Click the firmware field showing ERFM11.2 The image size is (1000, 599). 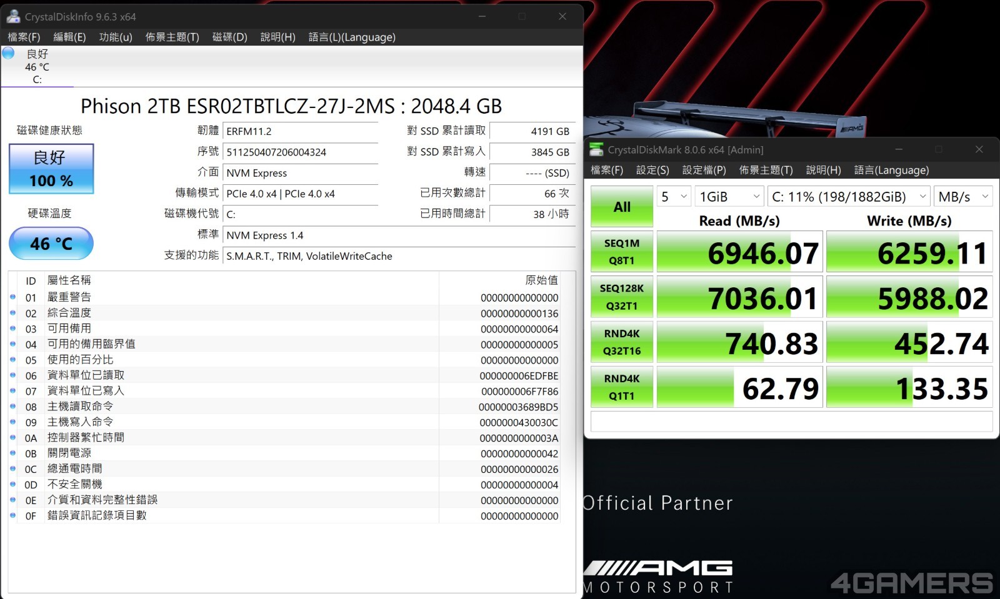click(300, 131)
